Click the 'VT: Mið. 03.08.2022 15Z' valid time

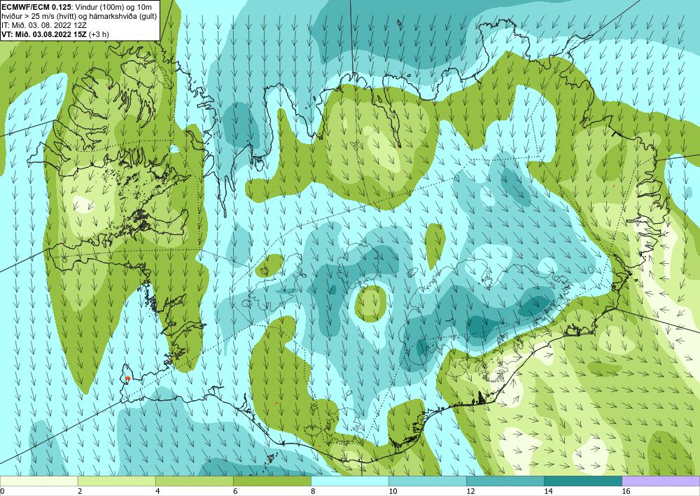pyautogui.click(x=44, y=34)
